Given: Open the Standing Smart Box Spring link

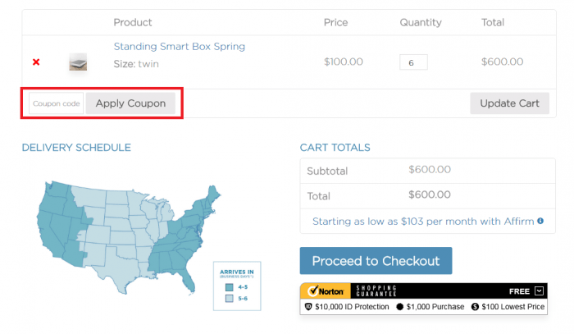Looking at the screenshot, I should click(x=179, y=47).
